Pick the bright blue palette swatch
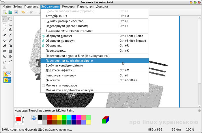This screenshot has width=202, height=133. 74,117
